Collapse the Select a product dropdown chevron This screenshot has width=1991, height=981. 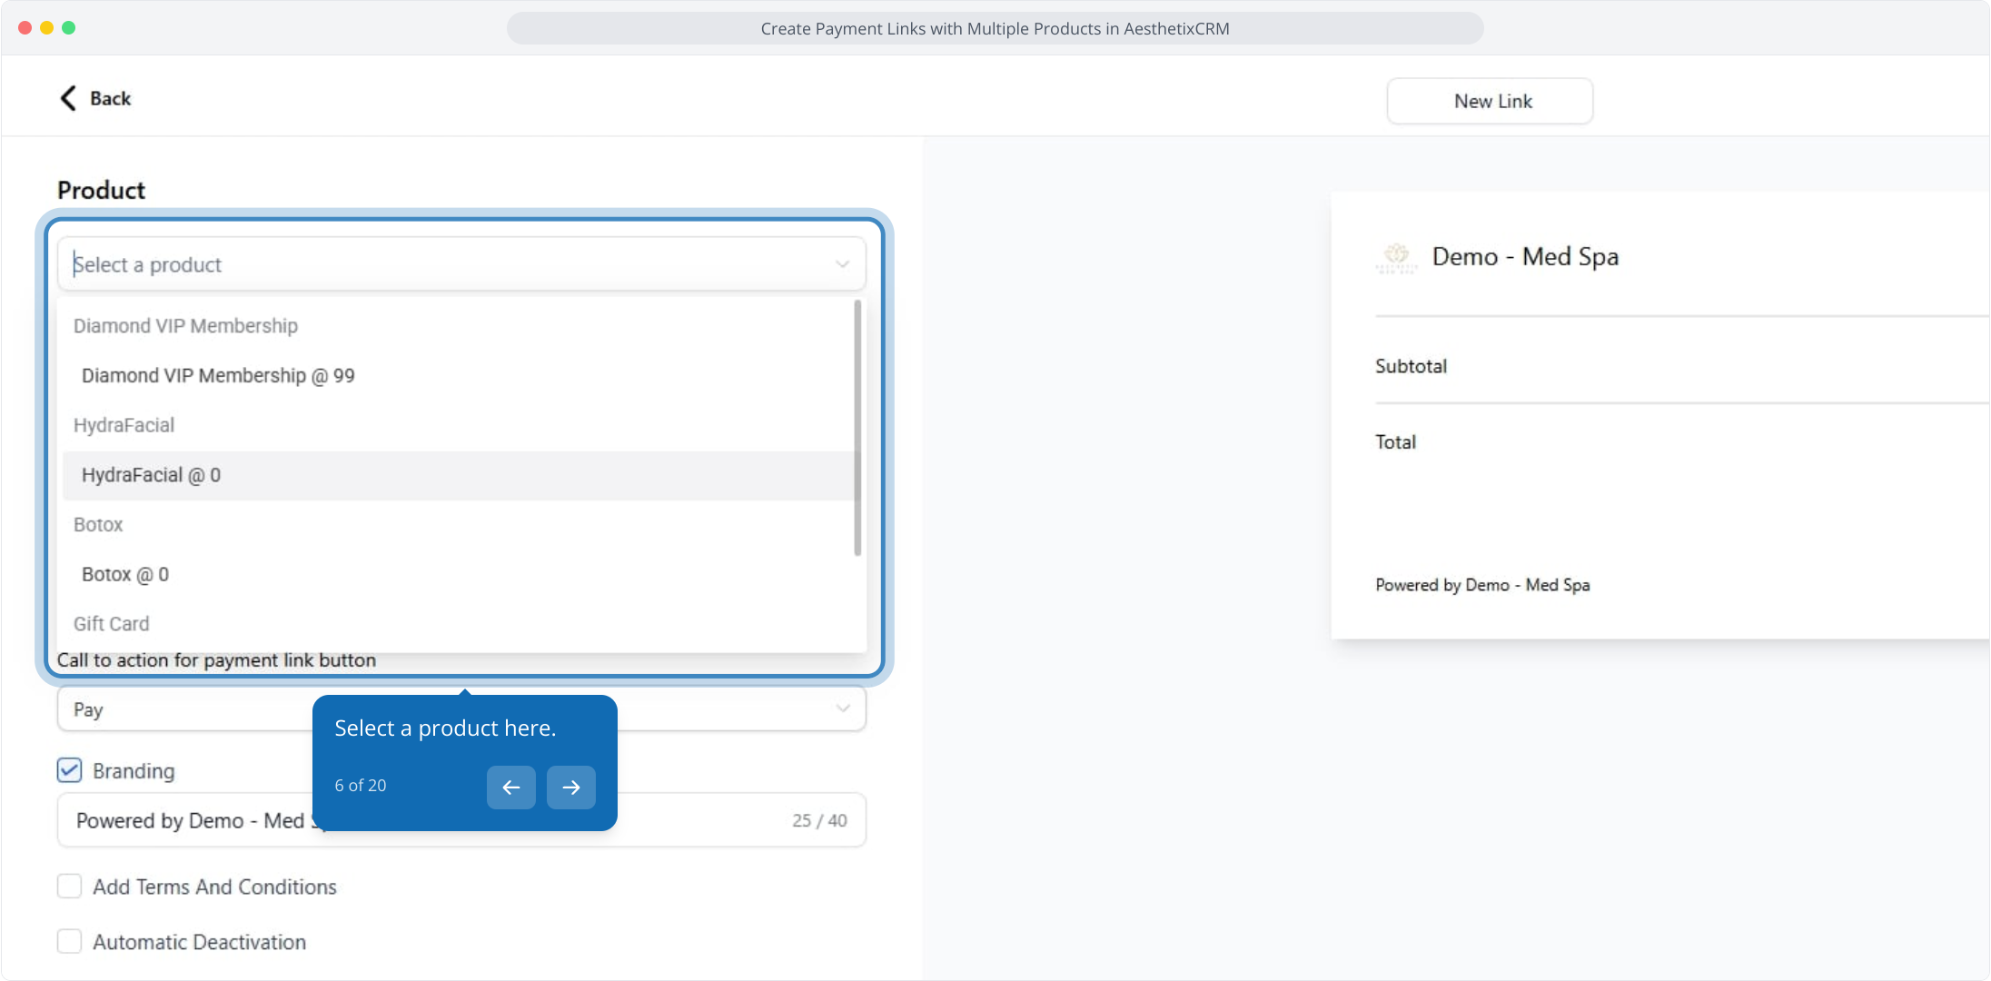click(x=842, y=264)
